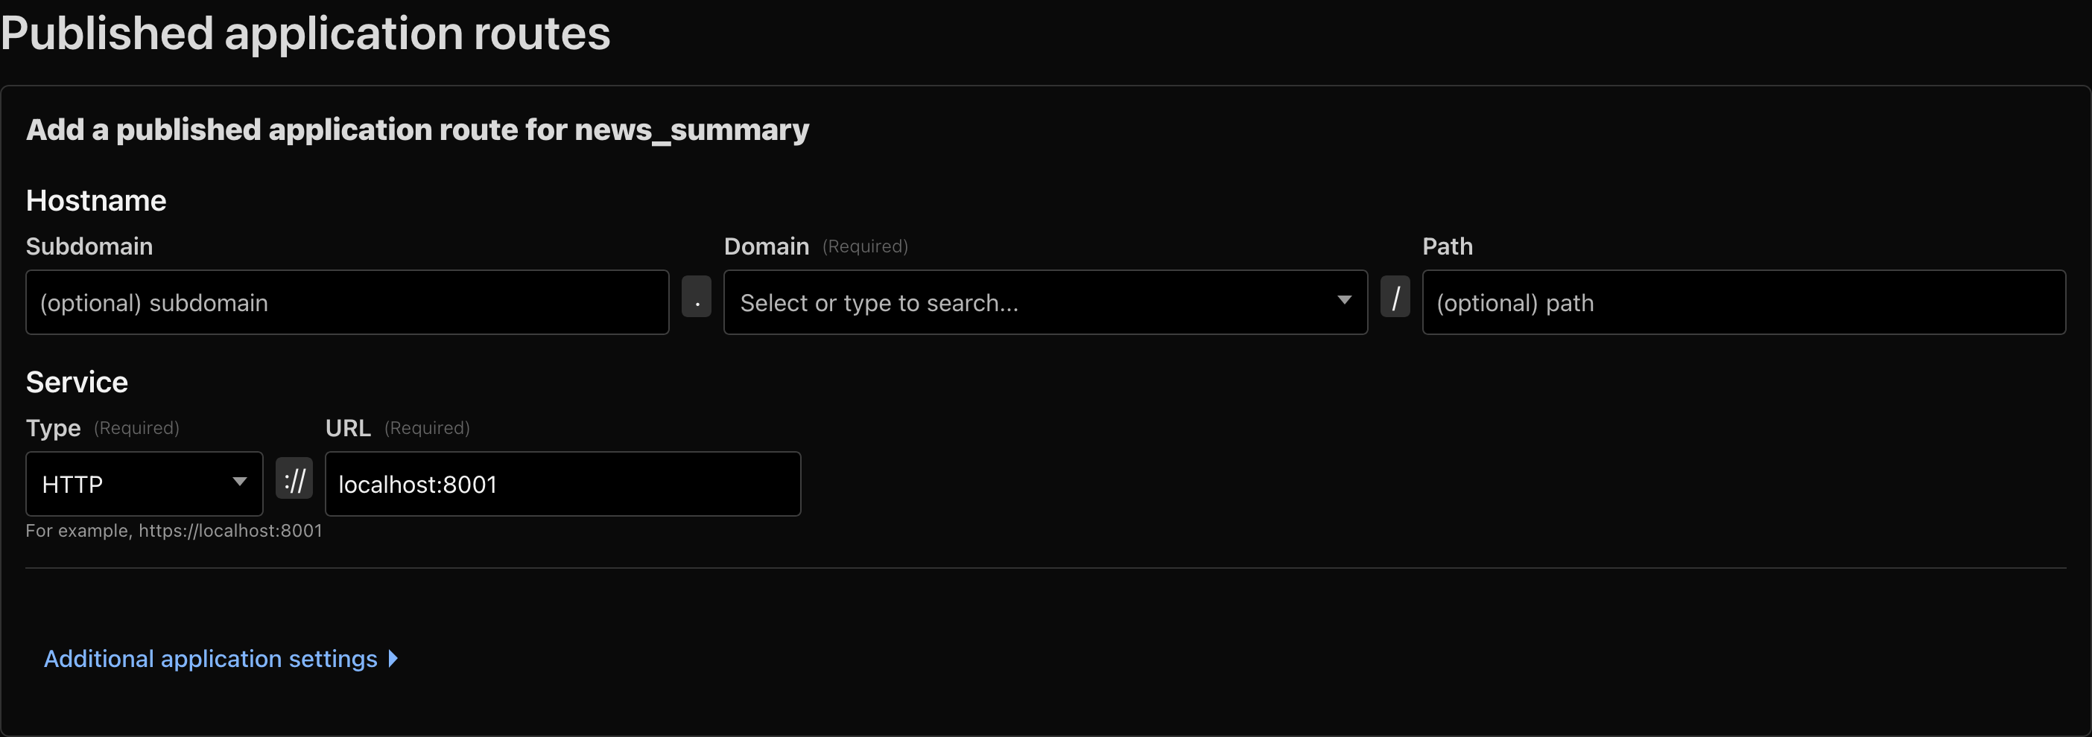
Task: Click the URL field containing localhost:8001
Action: click(562, 484)
